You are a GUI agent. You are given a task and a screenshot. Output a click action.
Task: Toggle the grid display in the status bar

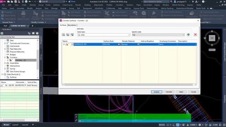[168, 125]
